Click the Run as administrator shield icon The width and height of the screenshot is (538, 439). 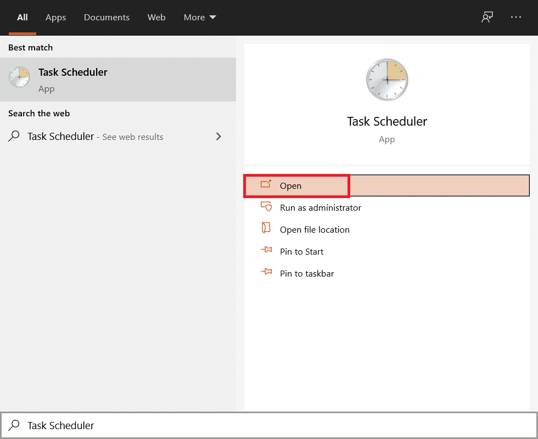pyautogui.click(x=266, y=207)
